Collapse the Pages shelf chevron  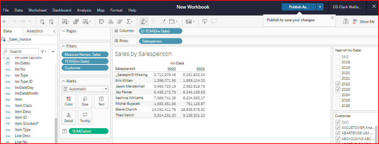click(63, 31)
